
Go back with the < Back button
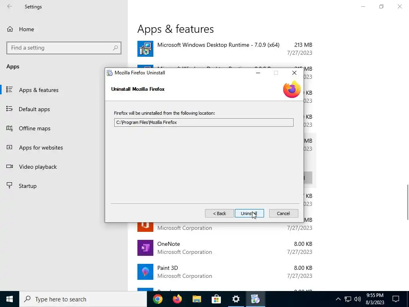pos(219,213)
